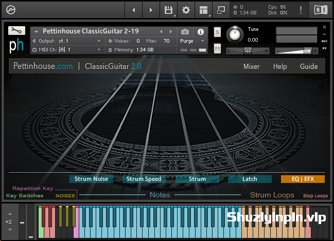
Task: Click the camera snapshot icon
Action: [185, 32]
